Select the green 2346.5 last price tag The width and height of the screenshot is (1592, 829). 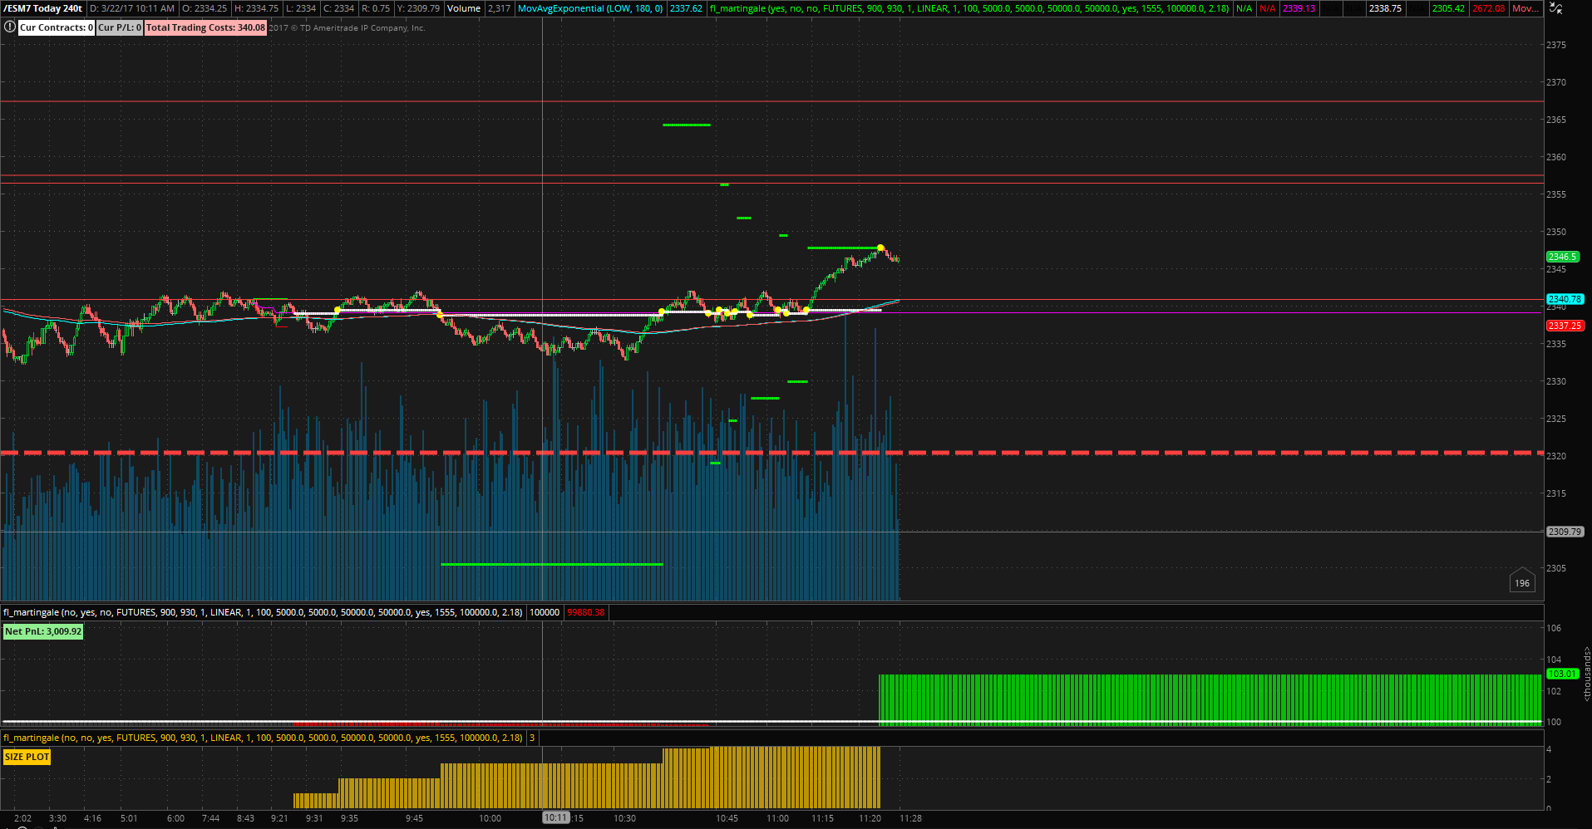(x=1563, y=257)
